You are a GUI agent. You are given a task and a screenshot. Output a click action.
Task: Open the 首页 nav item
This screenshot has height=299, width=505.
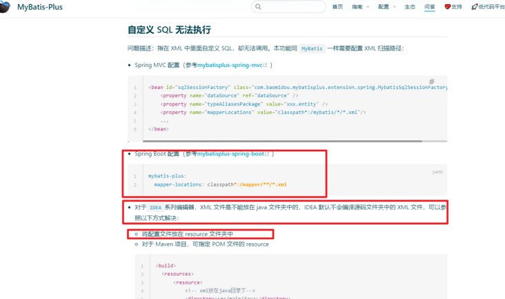click(x=337, y=7)
